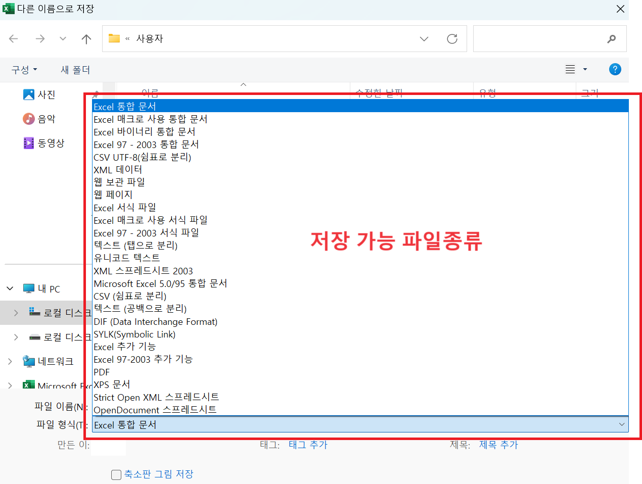
Task: Open the 구성 menu
Action: 24,70
